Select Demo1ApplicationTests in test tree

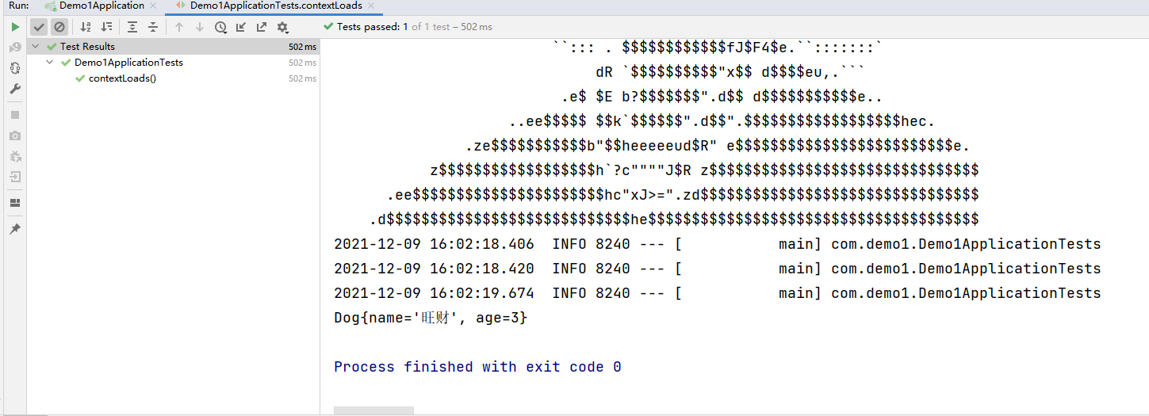[128, 63]
